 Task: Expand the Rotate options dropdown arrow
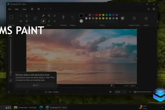(30, 16)
